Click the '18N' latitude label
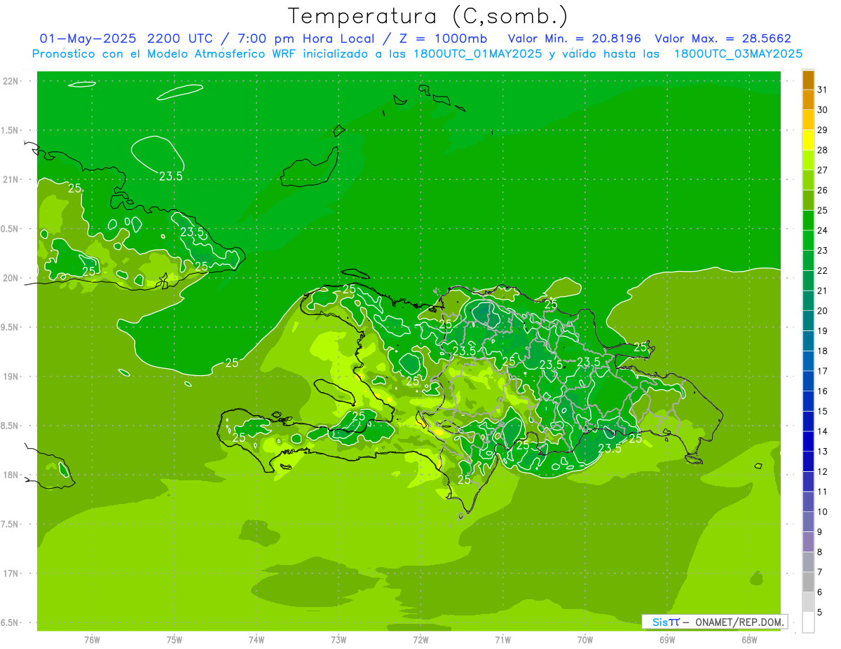The width and height of the screenshot is (841, 649). tap(10, 475)
